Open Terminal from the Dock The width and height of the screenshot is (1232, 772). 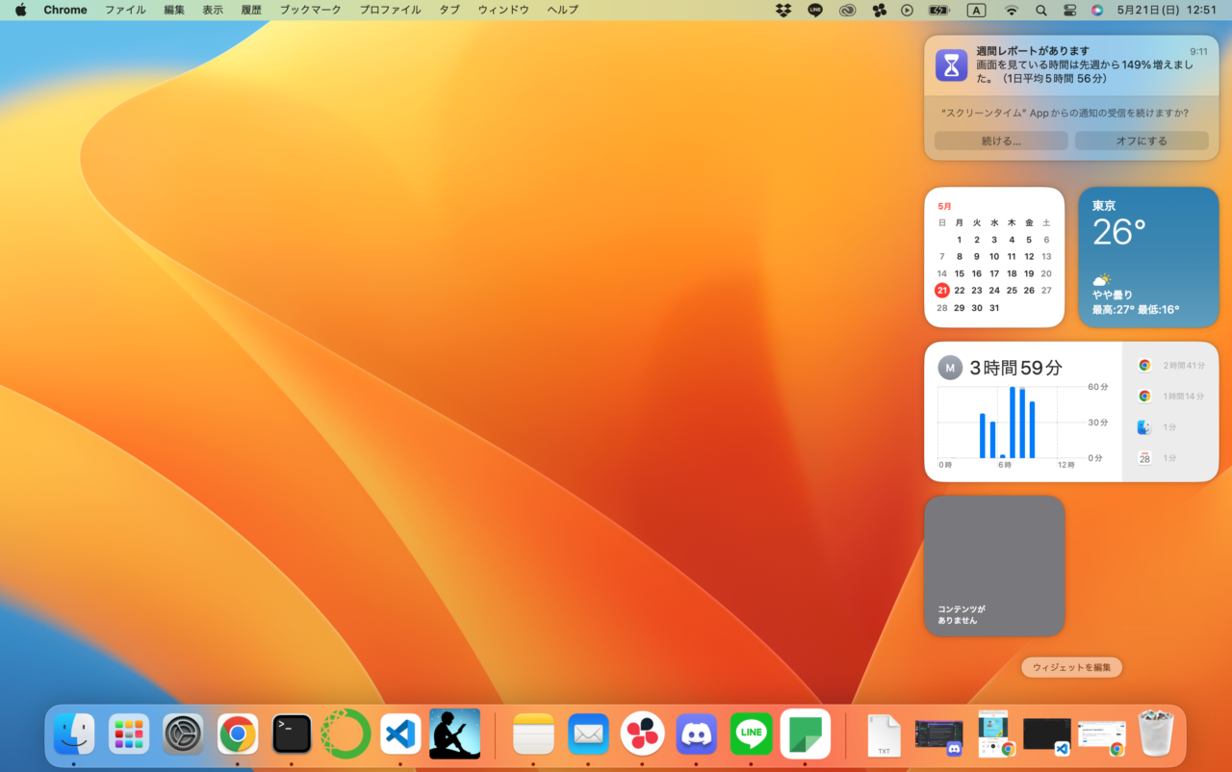tap(292, 734)
